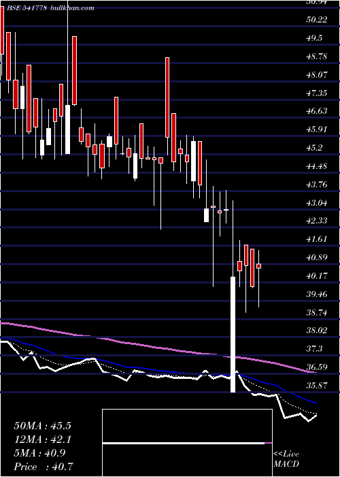Click the MACD indicator panel box
The image size is (340, 477).
coord(187,443)
